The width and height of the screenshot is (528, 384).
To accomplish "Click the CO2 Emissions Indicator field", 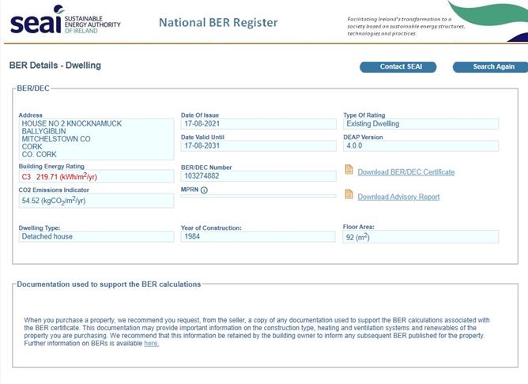I will pyautogui.click(x=96, y=201).
